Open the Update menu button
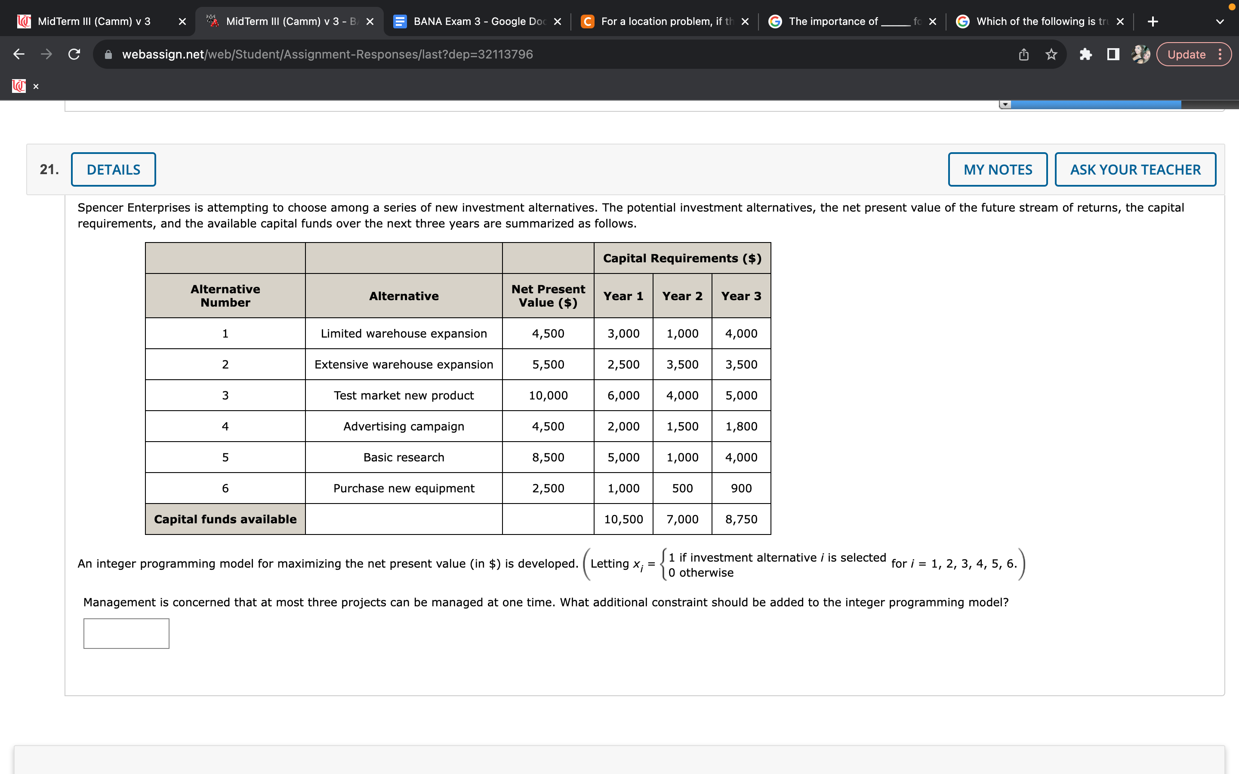The width and height of the screenshot is (1239, 774). 1194,54
